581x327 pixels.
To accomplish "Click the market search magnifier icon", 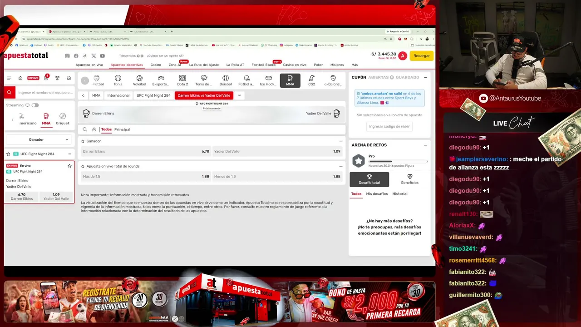I will coord(85,129).
